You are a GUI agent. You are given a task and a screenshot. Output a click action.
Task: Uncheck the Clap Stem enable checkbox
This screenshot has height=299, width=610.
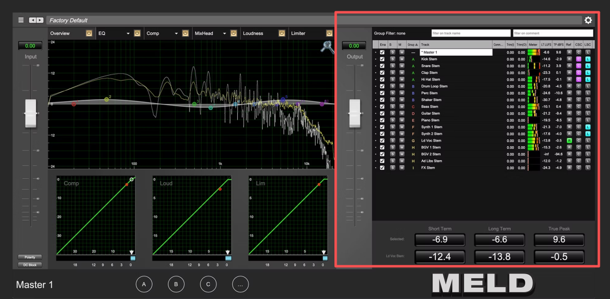pyautogui.click(x=382, y=73)
